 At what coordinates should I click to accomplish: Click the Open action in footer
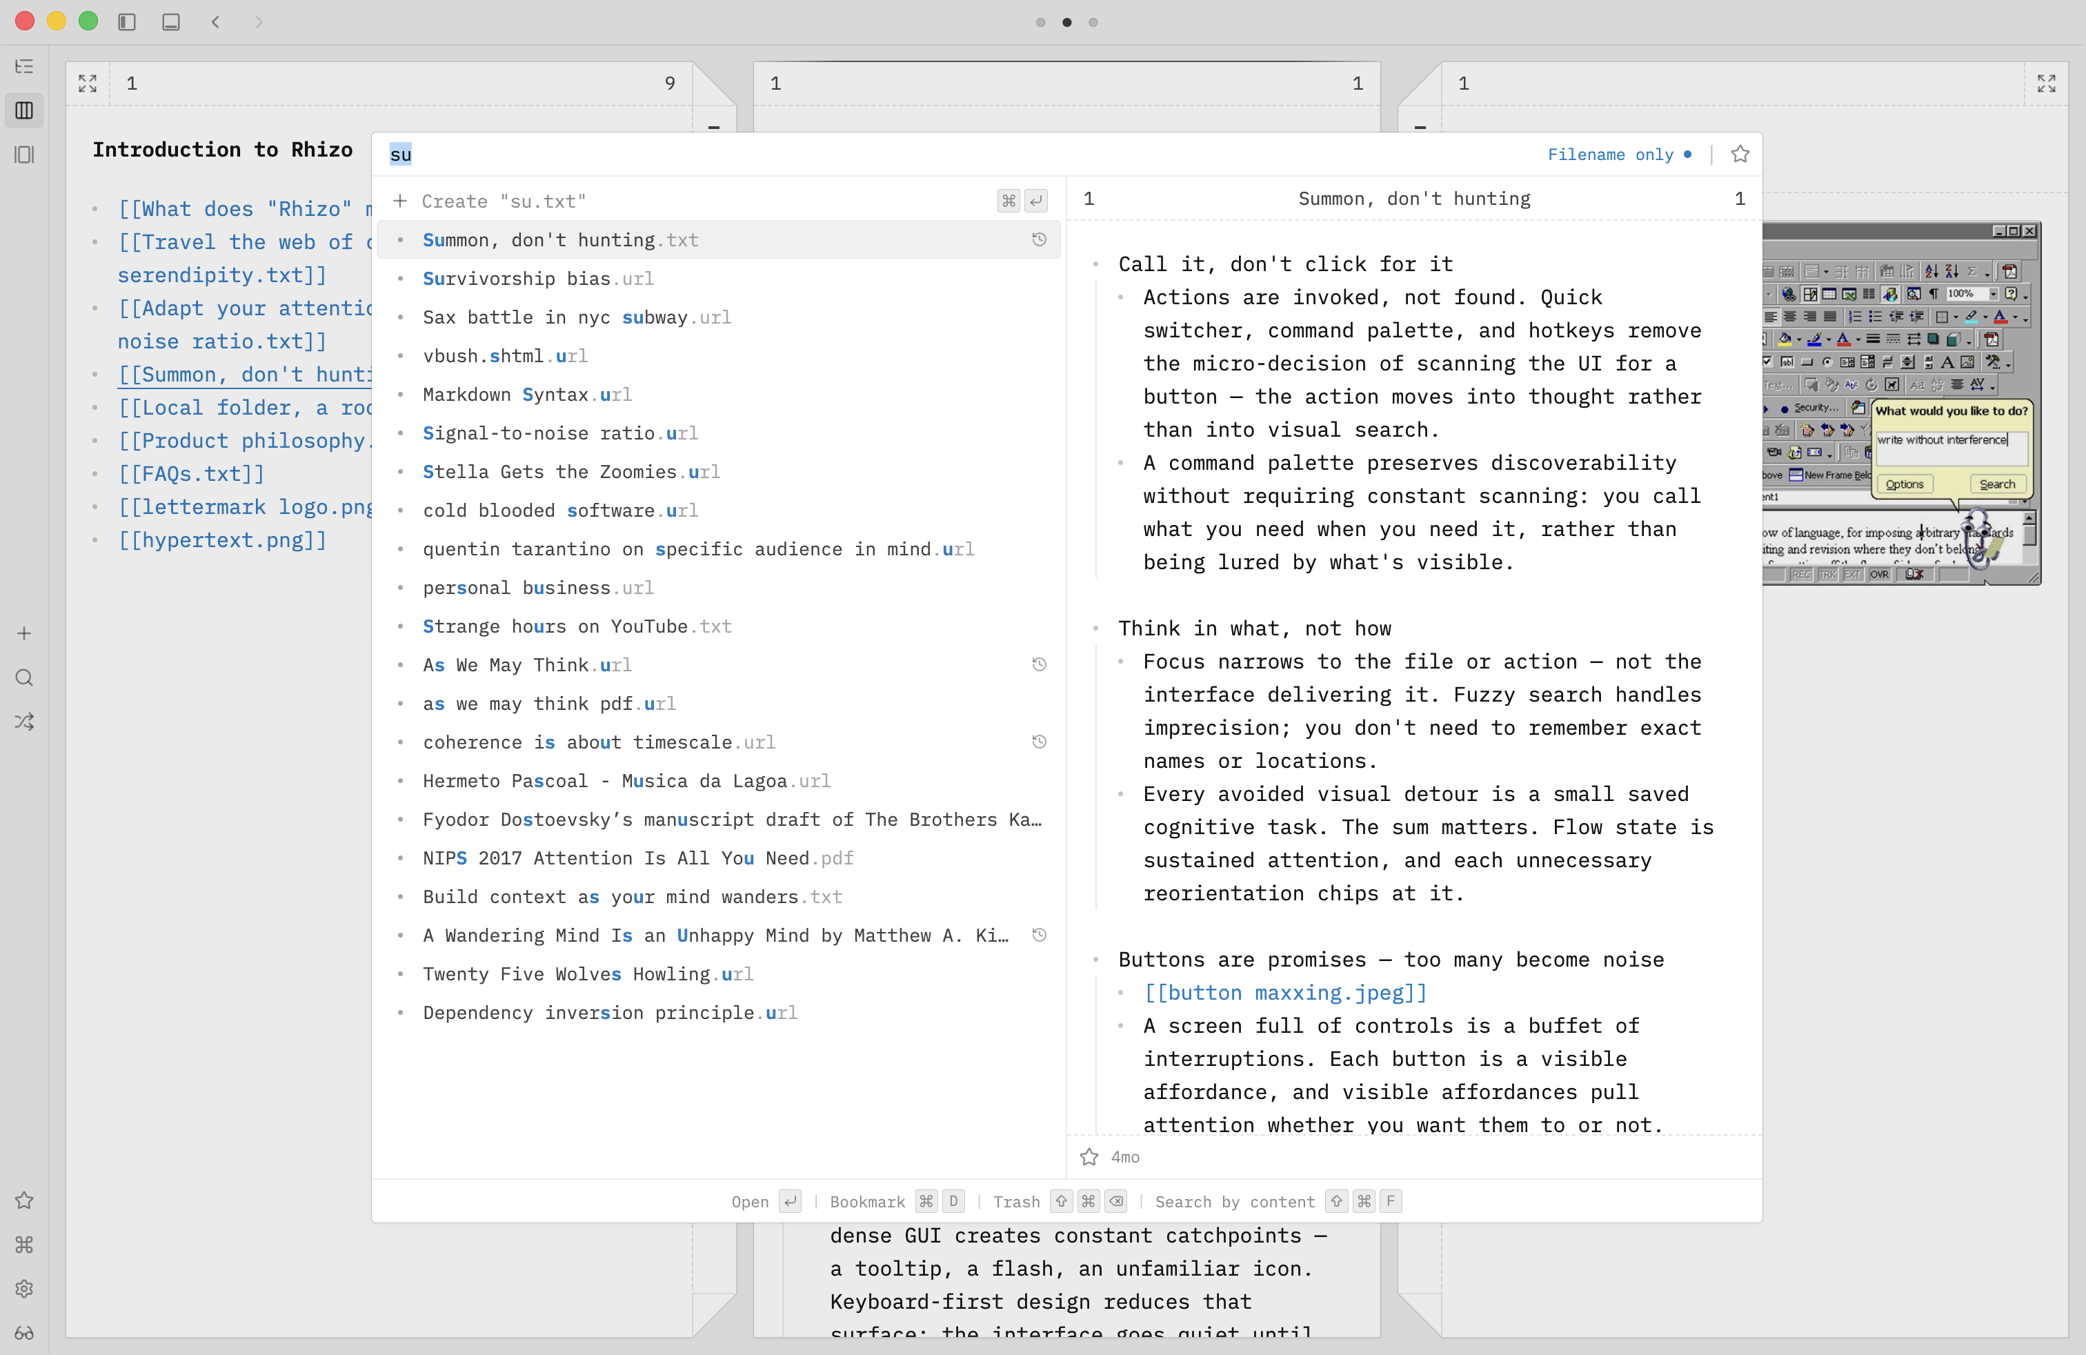pos(766,1202)
